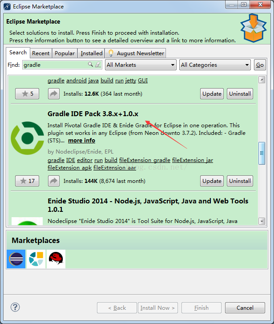The image size is (274, 324).
Task: Switch to the Recent tab
Action: (40, 53)
